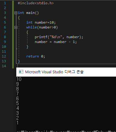Click output value 3 in console
Viewport: 116px width, 132px height.
(18, 113)
